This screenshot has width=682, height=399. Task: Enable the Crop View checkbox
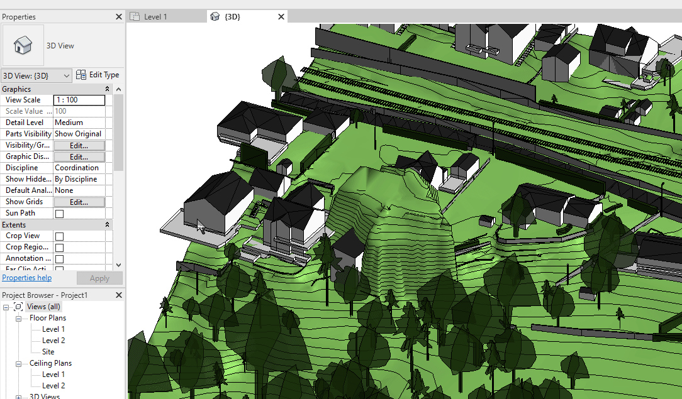[60, 236]
